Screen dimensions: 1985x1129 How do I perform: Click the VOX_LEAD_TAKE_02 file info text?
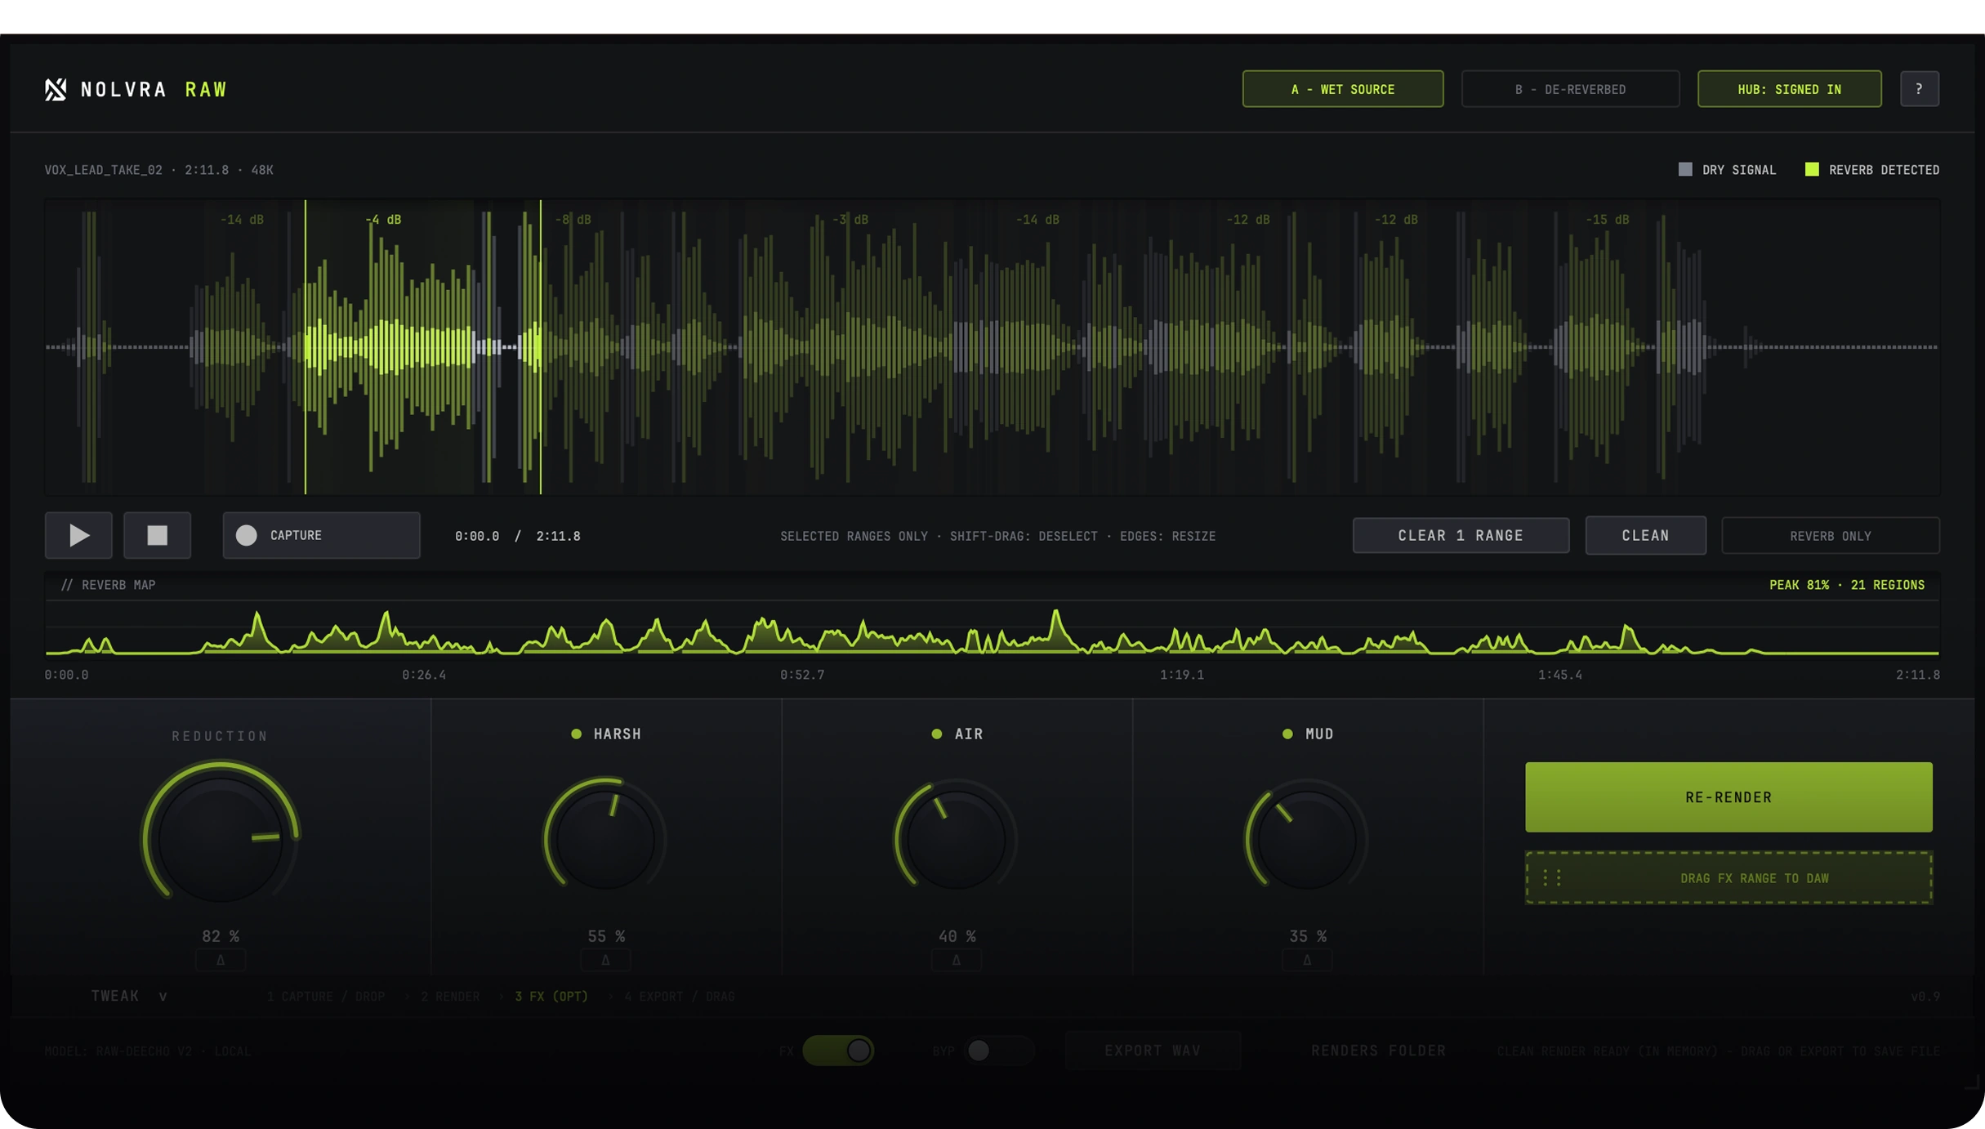click(x=158, y=170)
